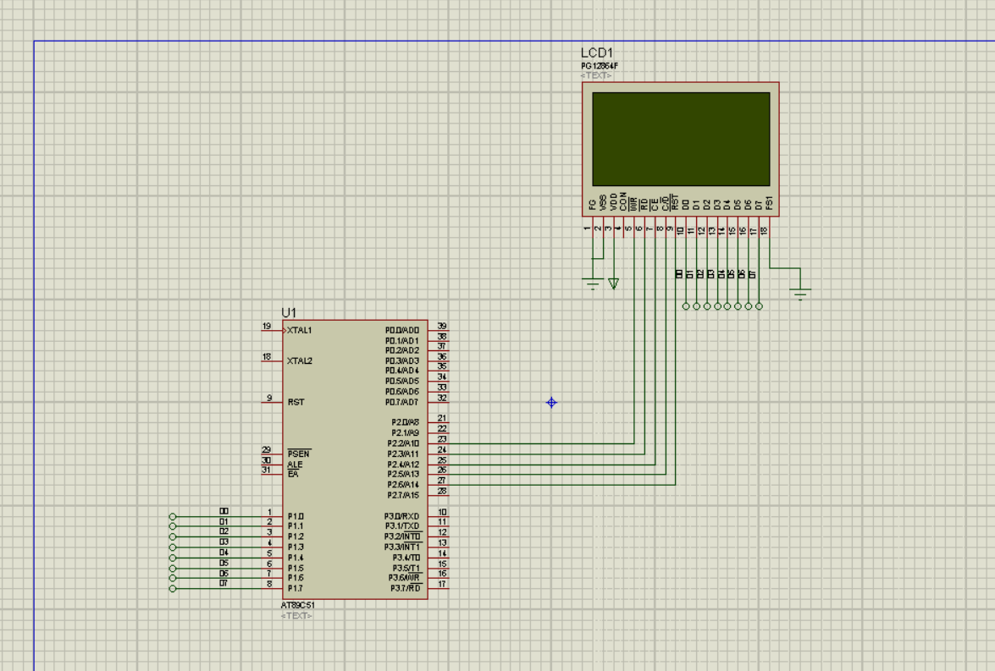
Task: Click the XTAL1 pin label on U1
Action: click(300, 331)
